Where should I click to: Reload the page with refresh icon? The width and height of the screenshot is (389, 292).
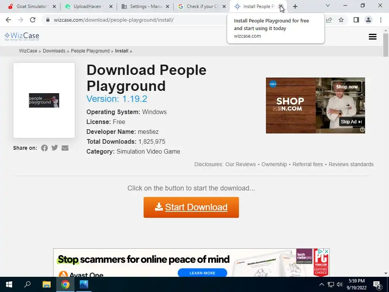33,20
